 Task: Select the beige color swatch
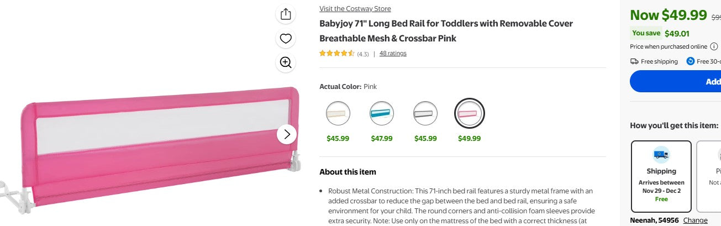pos(338,113)
